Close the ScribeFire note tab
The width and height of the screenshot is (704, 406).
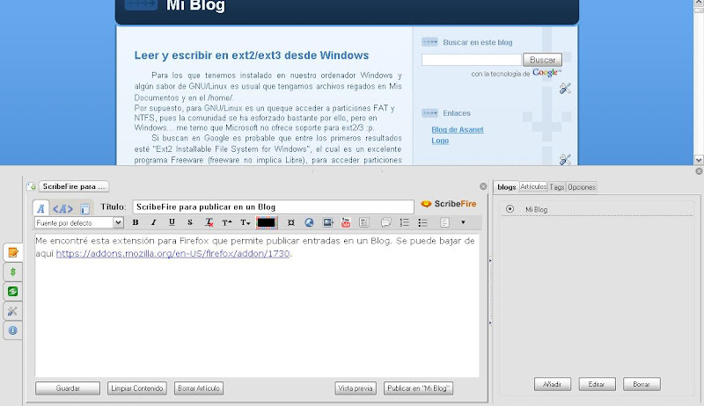click(x=483, y=186)
